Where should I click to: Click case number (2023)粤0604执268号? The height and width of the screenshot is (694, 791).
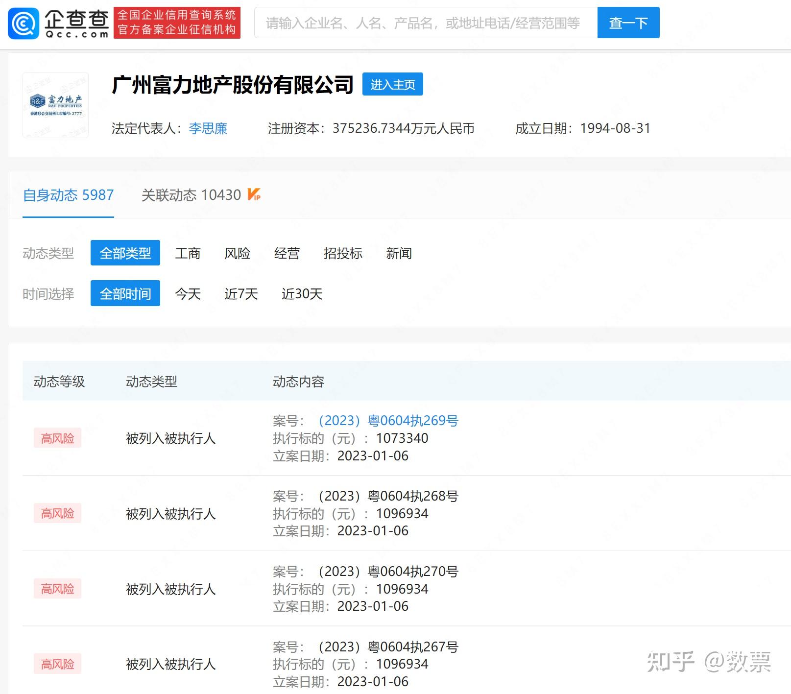388,496
